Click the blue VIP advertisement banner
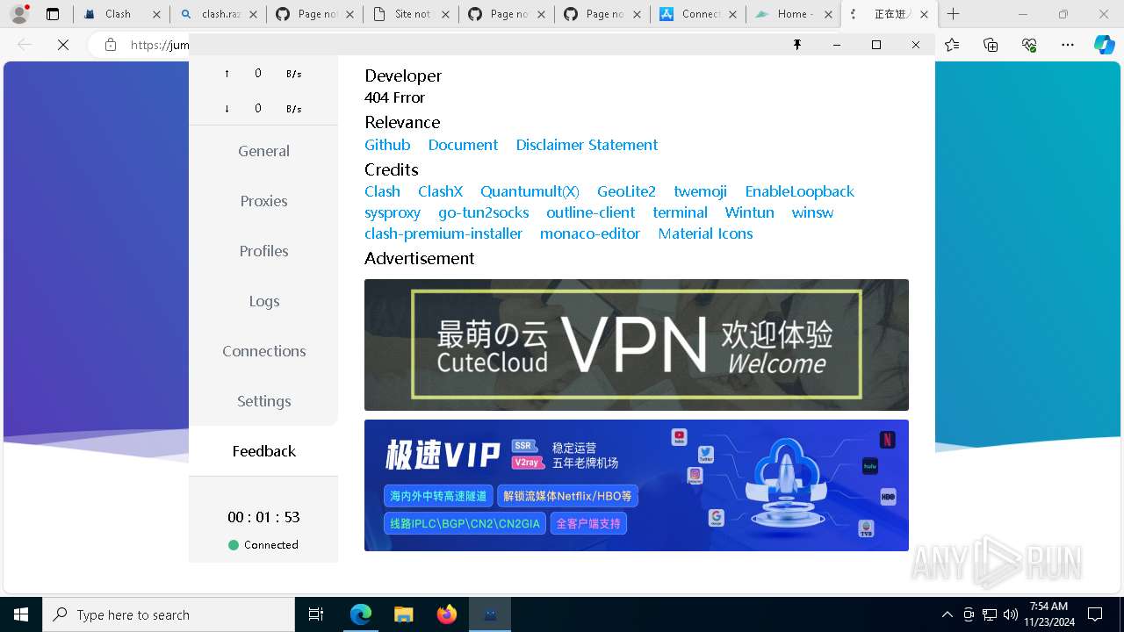Viewport: 1124px width, 632px height. (637, 485)
